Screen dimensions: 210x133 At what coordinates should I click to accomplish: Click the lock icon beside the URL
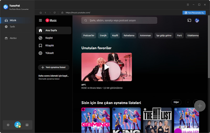click(x=62, y=13)
